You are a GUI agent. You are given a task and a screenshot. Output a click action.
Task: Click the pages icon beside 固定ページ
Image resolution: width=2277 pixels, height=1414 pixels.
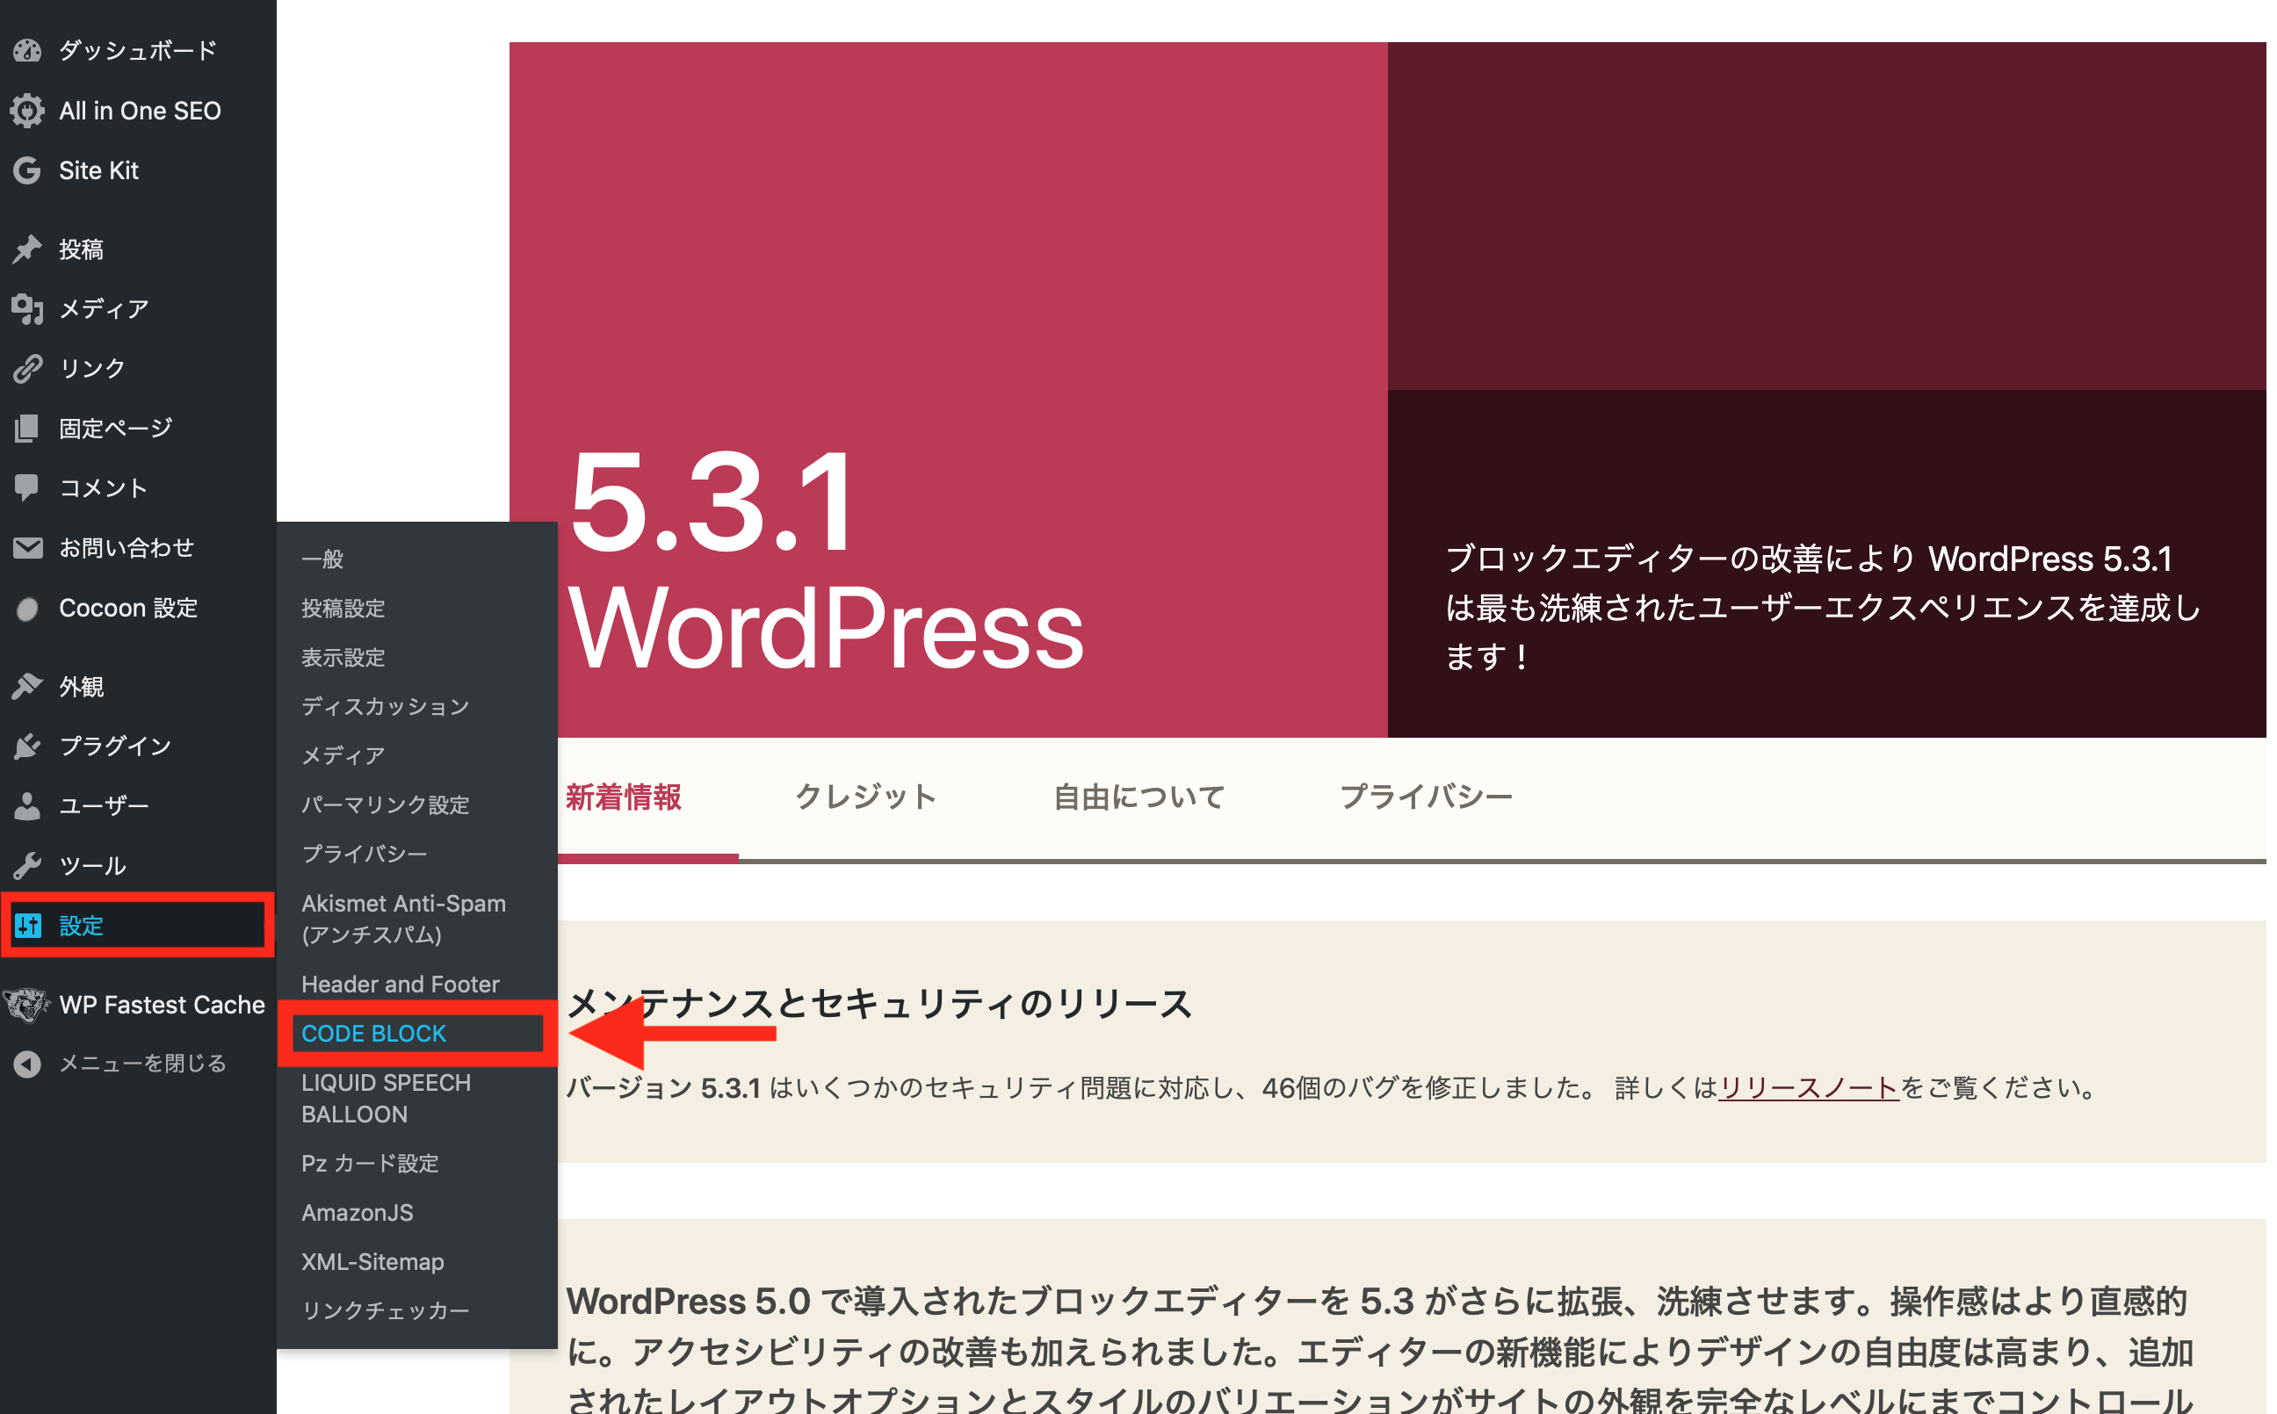coord(27,429)
